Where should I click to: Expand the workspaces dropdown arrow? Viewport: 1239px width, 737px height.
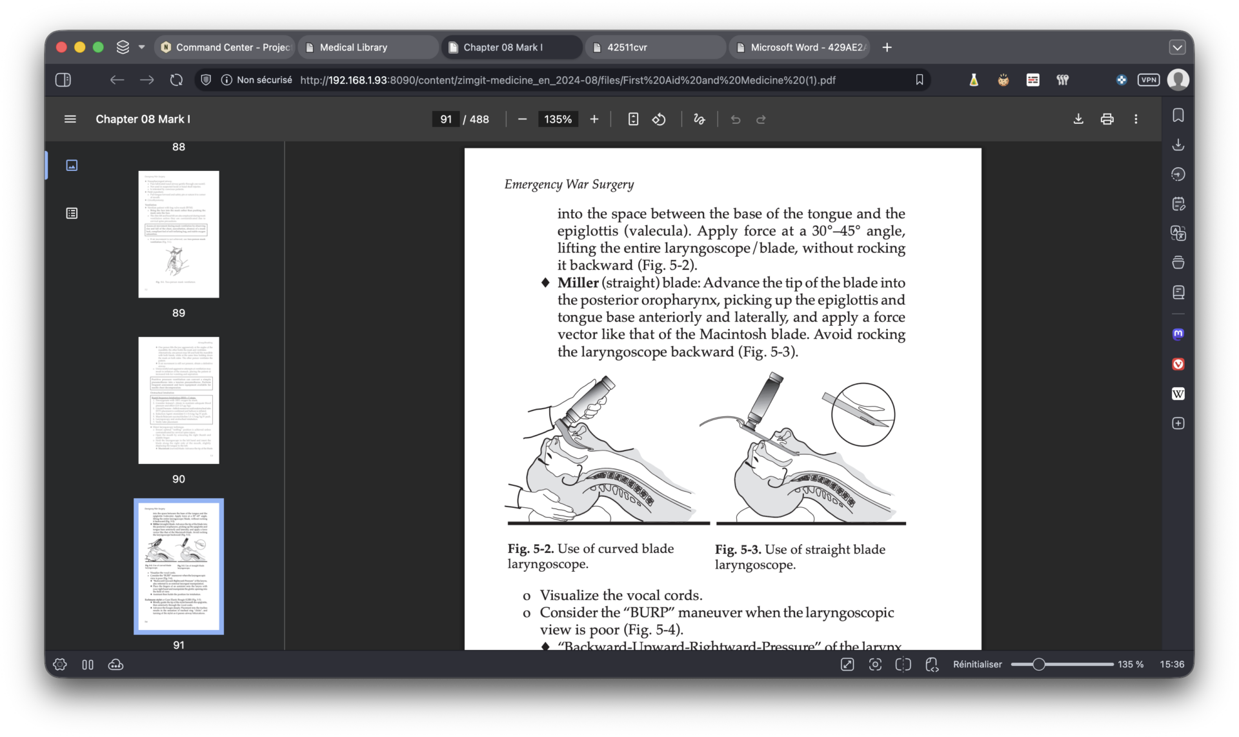[x=142, y=47]
